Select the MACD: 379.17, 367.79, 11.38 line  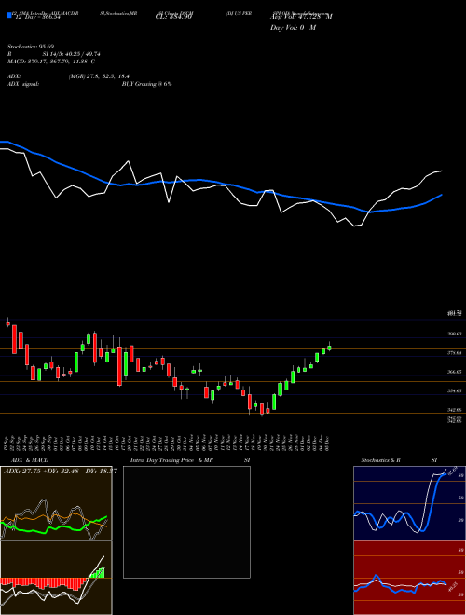click(51, 61)
